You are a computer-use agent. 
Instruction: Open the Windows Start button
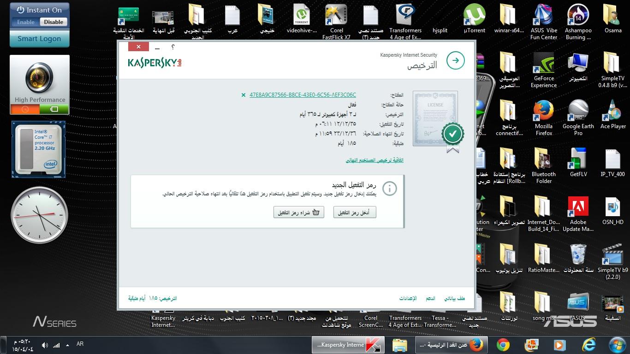[617, 345]
